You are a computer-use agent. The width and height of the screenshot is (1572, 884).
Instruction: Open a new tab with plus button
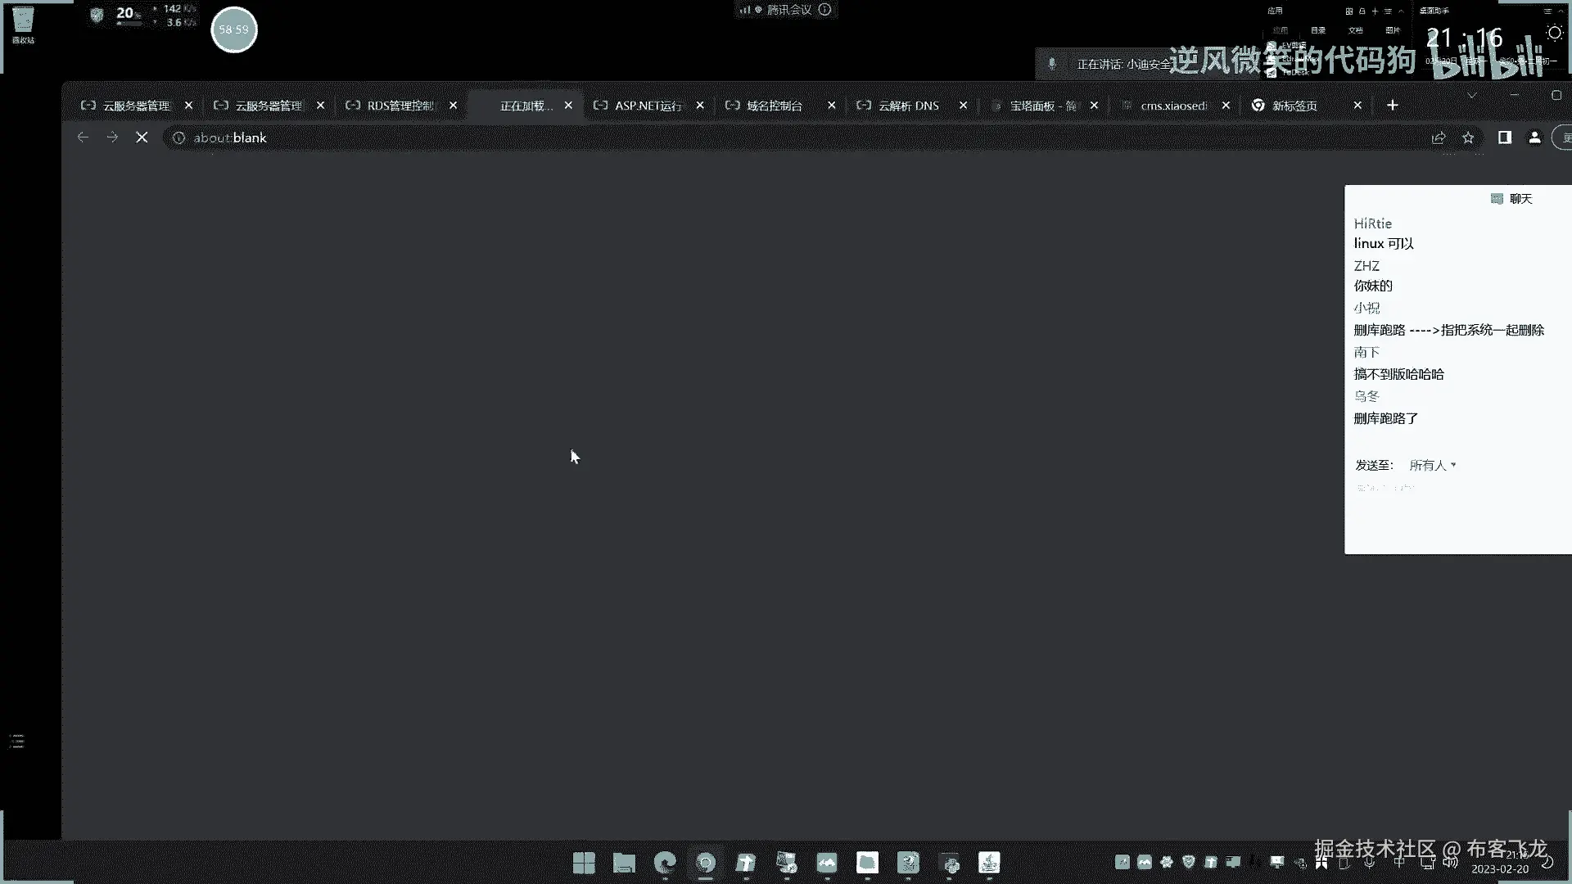click(1392, 105)
